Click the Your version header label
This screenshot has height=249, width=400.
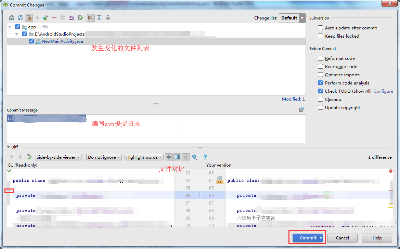219,165
